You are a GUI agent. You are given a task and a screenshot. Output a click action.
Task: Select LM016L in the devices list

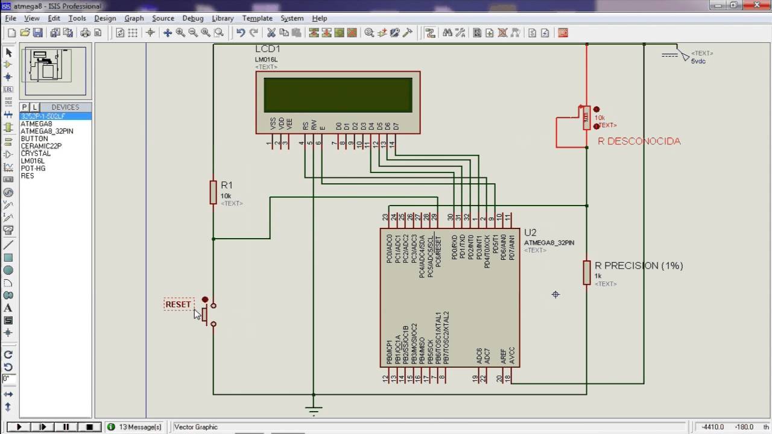click(33, 161)
